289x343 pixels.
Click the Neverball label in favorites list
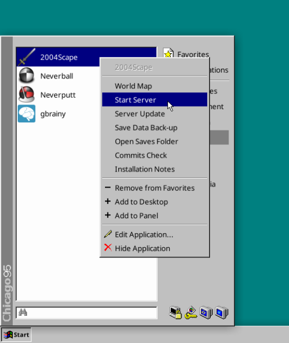57,76
